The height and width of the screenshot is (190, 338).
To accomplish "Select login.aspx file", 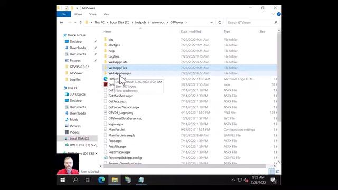I will click(116, 124).
